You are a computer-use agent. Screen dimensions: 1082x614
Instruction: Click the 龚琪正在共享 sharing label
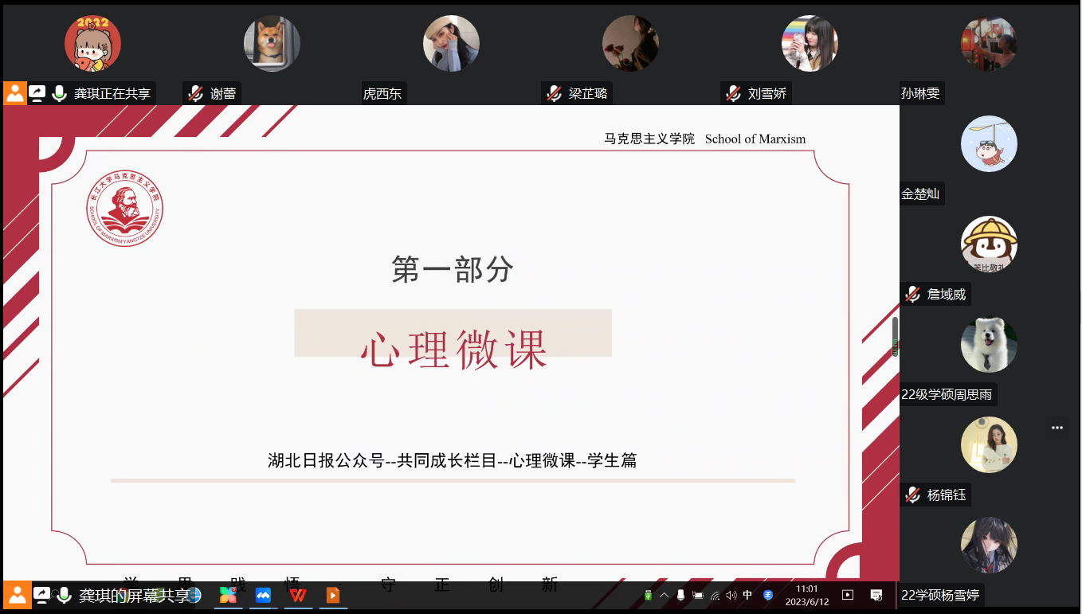(x=112, y=93)
